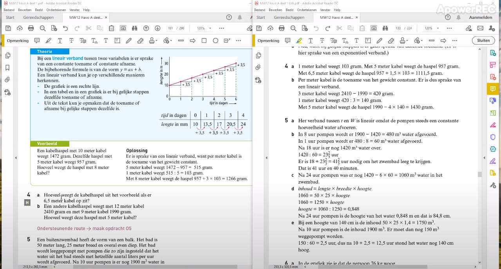Open Redact pen tool in right tools pane

493,125
